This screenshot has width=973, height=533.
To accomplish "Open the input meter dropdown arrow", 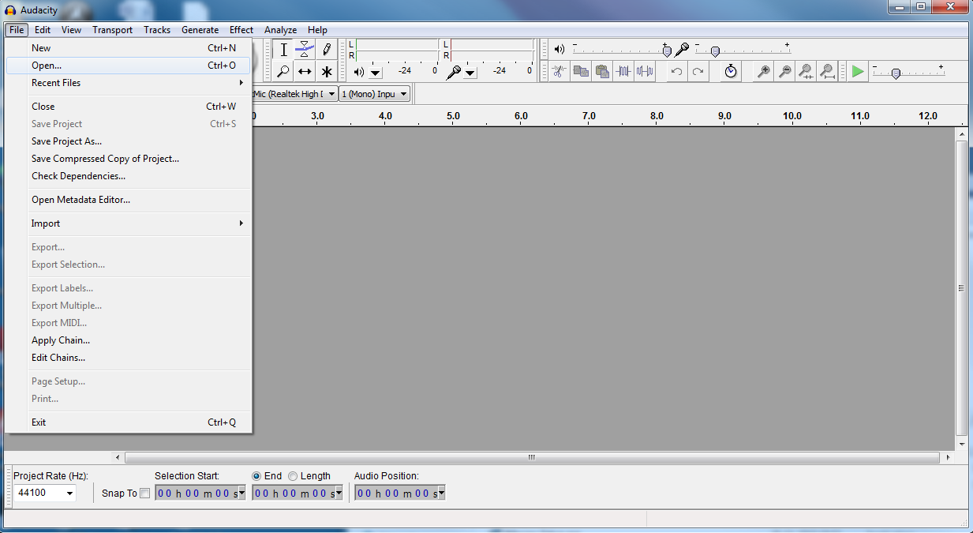I will point(470,73).
